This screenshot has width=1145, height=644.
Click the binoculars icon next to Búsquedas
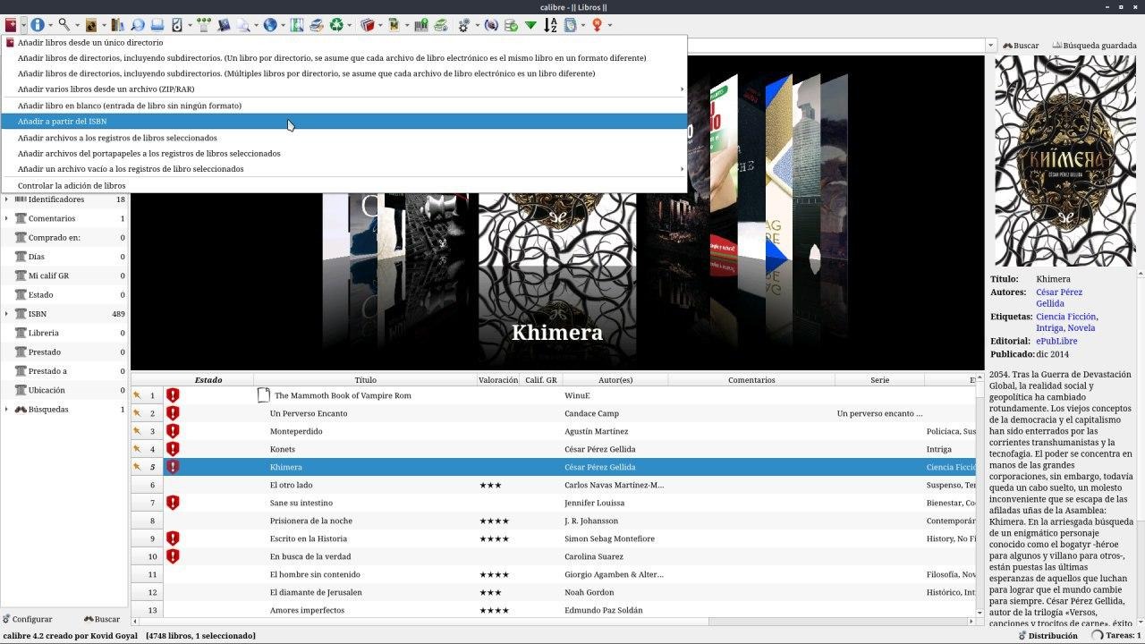pos(21,410)
